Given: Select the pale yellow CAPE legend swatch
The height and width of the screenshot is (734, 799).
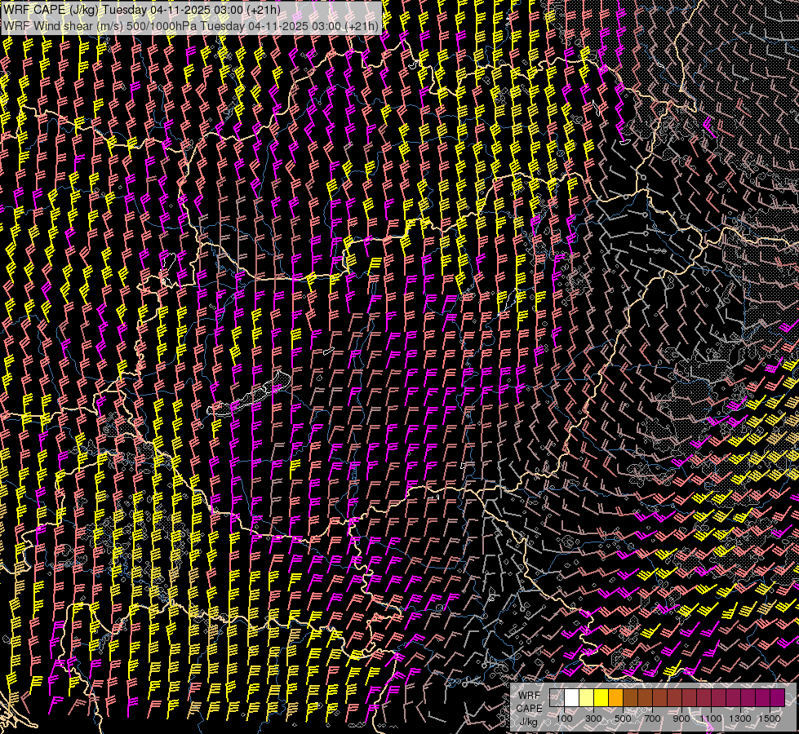Looking at the screenshot, I should [x=586, y=697].
